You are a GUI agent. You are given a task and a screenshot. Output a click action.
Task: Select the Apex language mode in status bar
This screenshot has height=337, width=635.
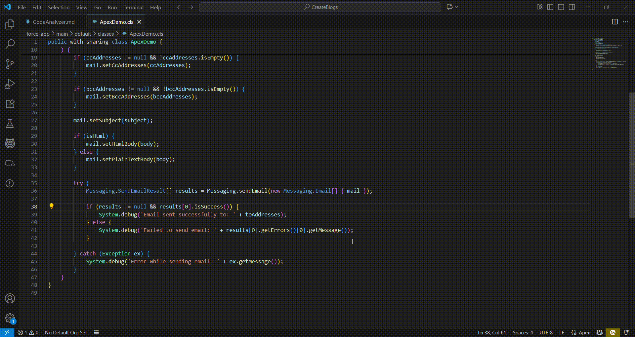coord(584,332)
